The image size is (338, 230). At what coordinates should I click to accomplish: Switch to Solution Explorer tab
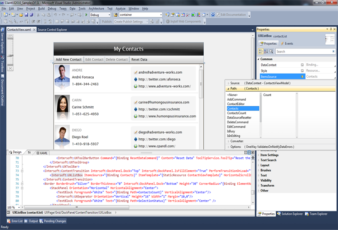coord(290,214)
